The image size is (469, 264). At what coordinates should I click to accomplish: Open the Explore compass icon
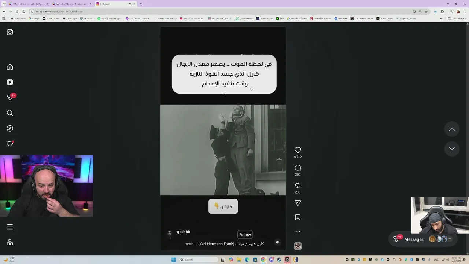click(10, 128)
